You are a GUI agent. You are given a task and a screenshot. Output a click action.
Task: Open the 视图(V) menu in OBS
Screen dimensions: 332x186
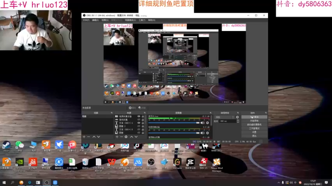pos(105,20)
